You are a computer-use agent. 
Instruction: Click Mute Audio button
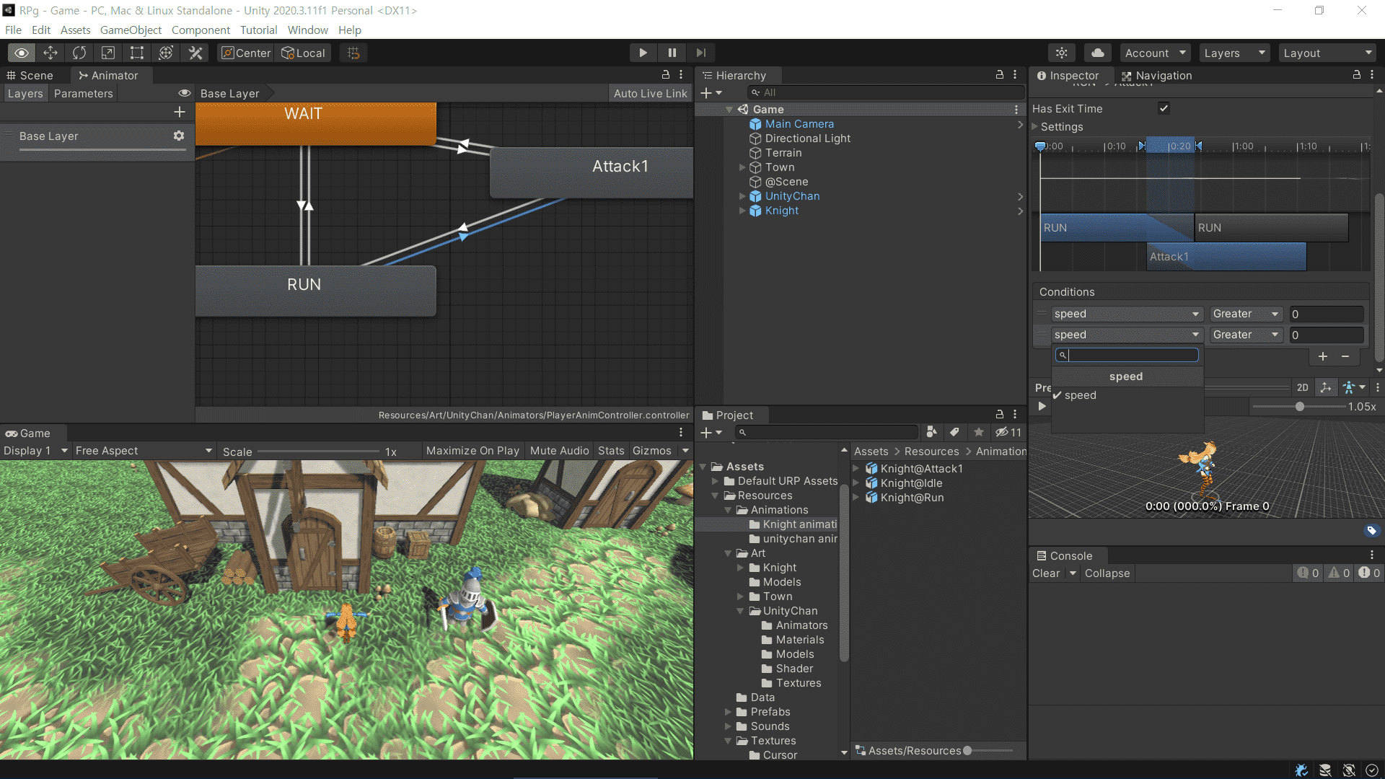(559, 451)
